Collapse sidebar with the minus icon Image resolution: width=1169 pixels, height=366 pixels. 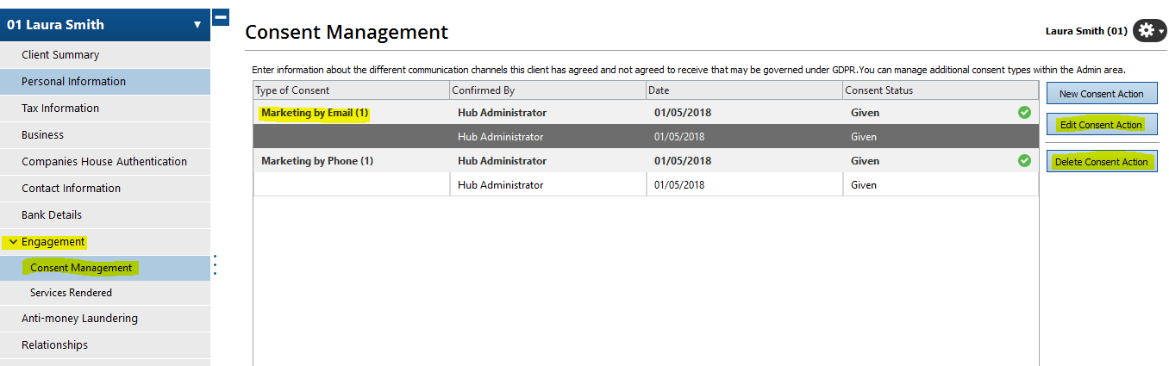click(221, 16)
